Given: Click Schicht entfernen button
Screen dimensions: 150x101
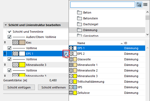Looking at the screenshot, I should point(53,87).
